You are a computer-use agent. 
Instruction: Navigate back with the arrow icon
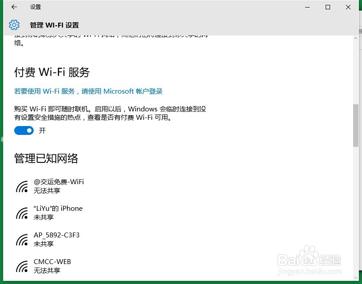tap(13, 7)
